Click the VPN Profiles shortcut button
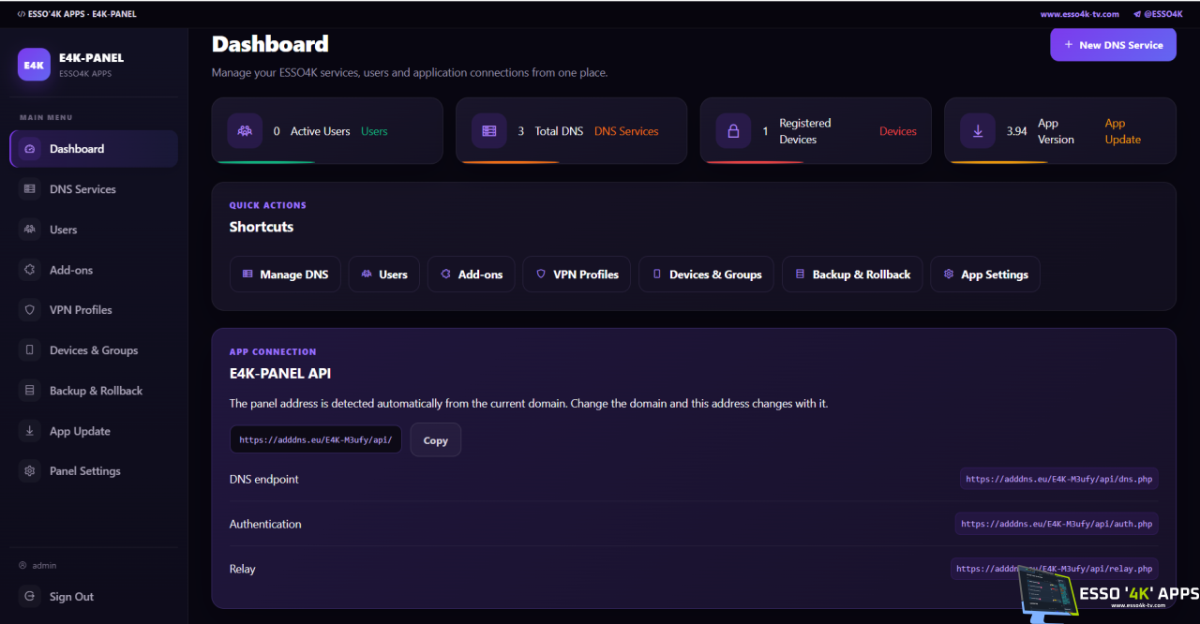The height and width of the screenshot is (624, 1200). coord(577,275)
